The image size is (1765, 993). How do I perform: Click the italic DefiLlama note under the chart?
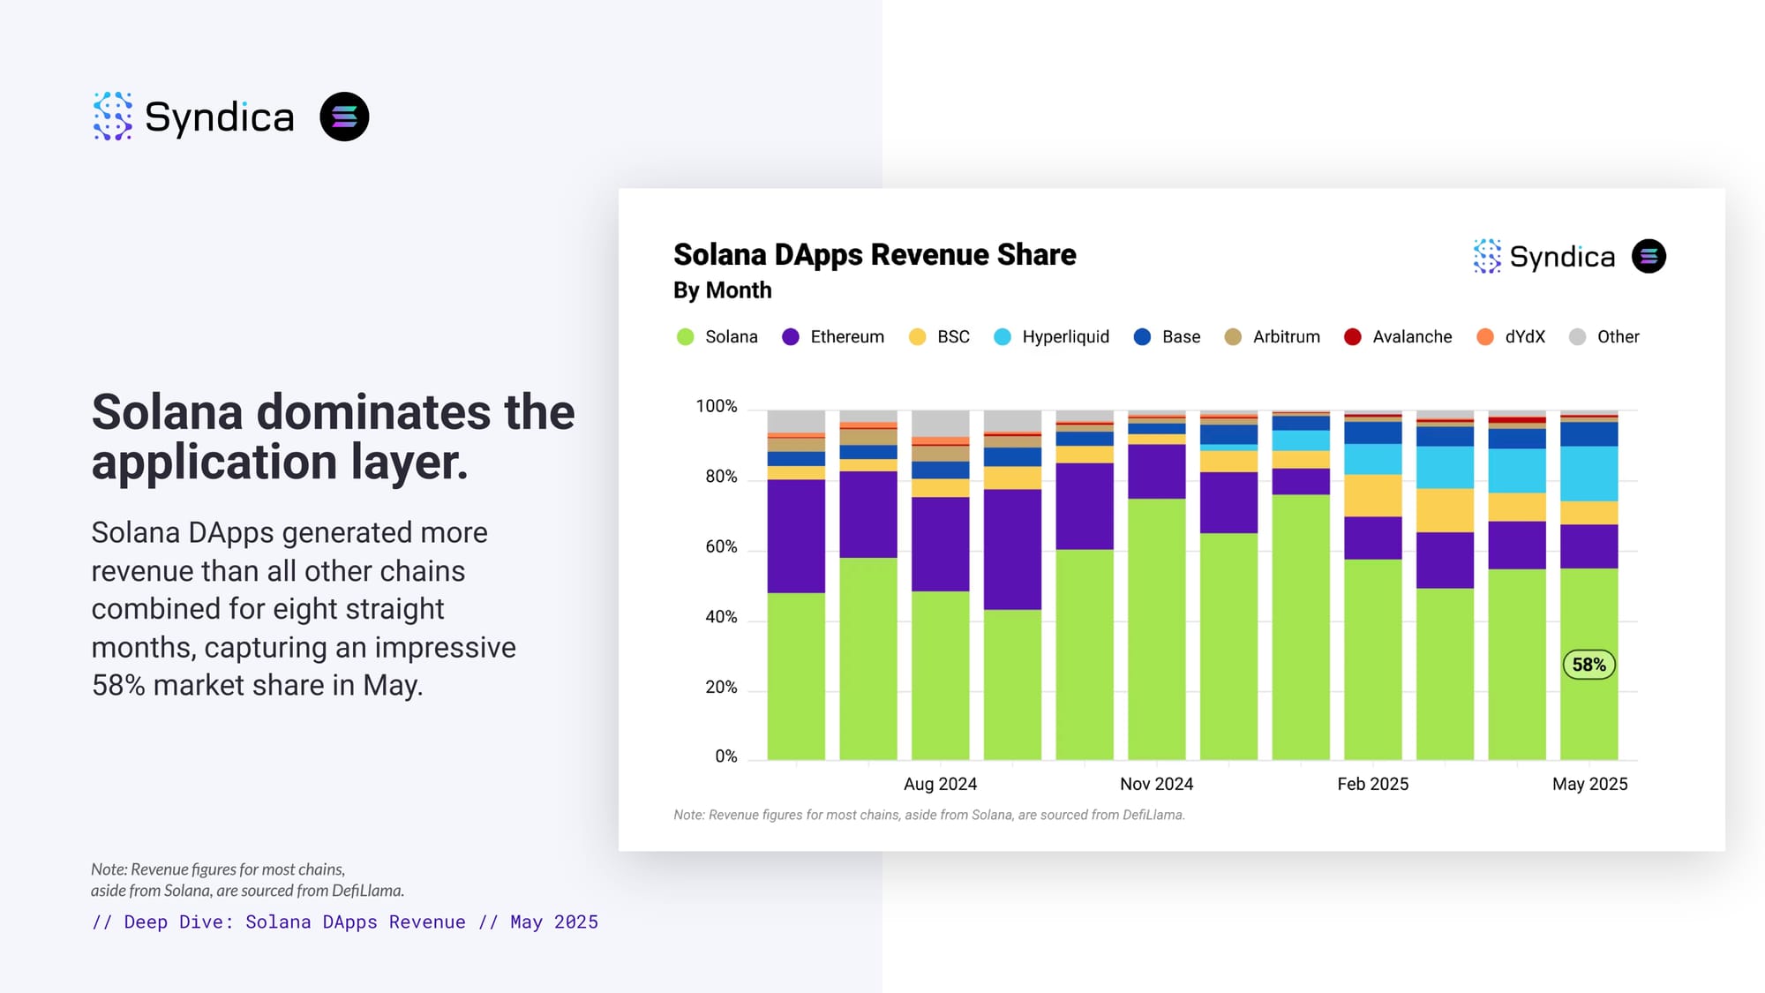pos(929,815)
